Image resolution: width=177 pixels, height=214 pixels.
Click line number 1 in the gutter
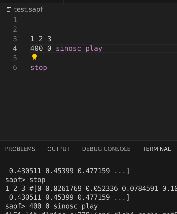tap(15, 20)
